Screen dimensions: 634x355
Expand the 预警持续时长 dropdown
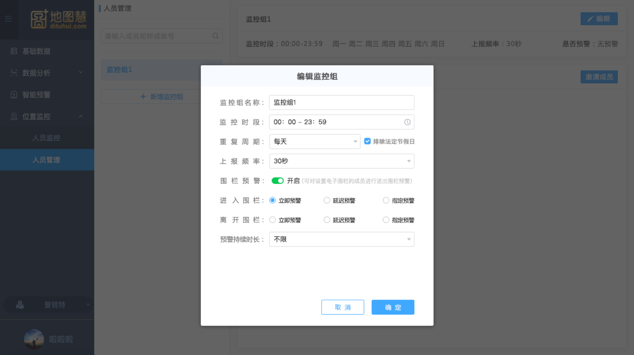pos(341,239)
